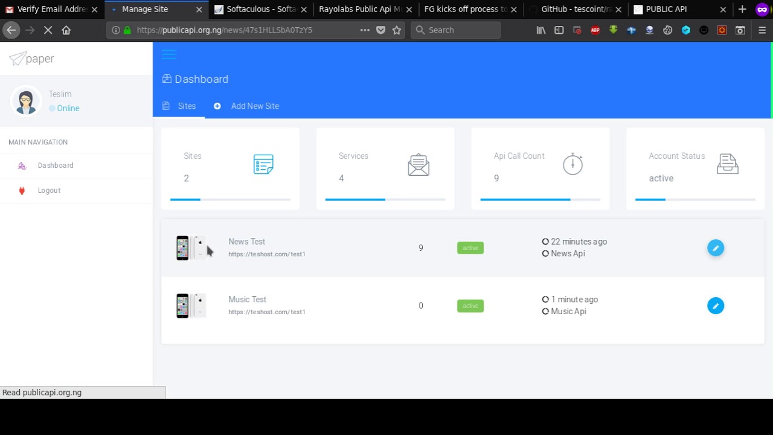Click the paper plane logo

pyautogui.click(x=18, y=58)
